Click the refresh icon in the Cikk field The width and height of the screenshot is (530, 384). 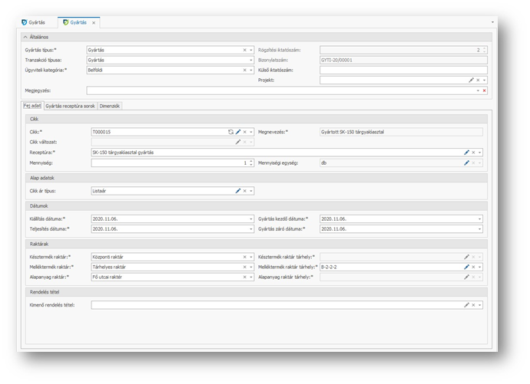click(x=230, y=132)
